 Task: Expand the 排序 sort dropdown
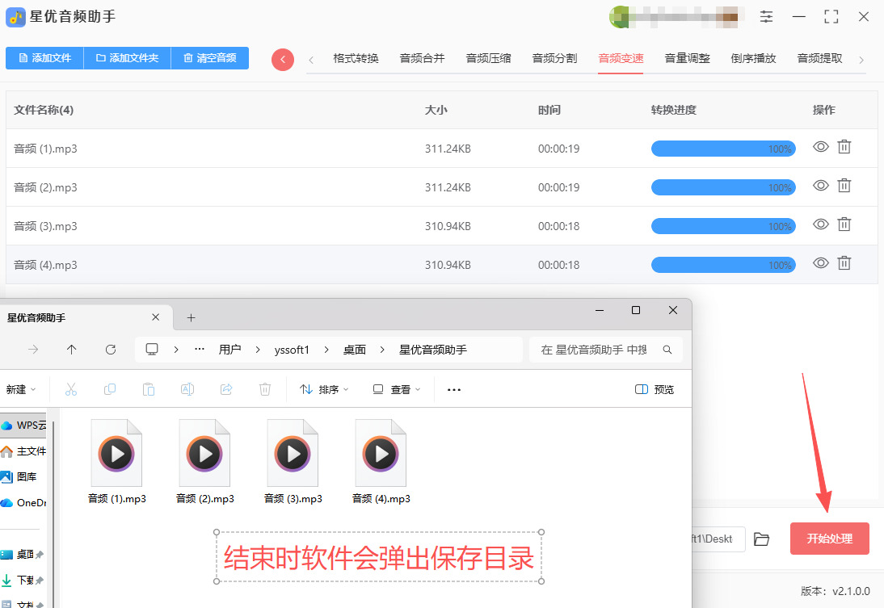324,389
